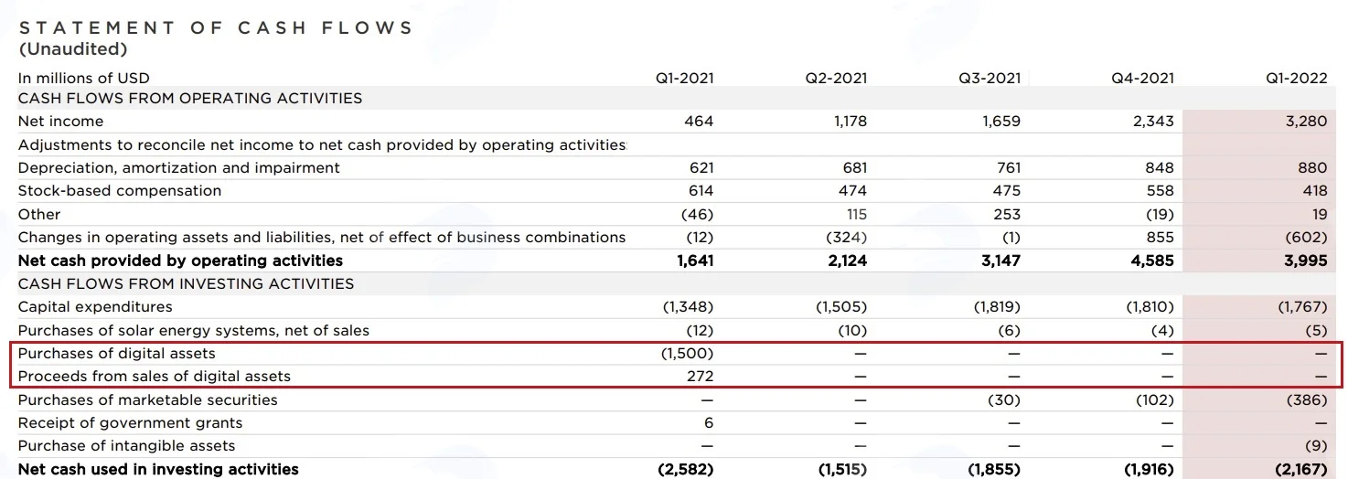
Task: Click Cash Flows From Investing Activities heading
Action: click(187, 284)
